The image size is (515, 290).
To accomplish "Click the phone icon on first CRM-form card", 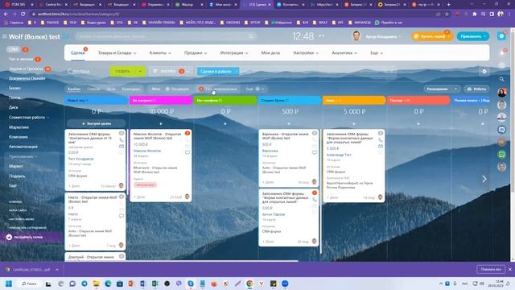I will tap(122, 140).
